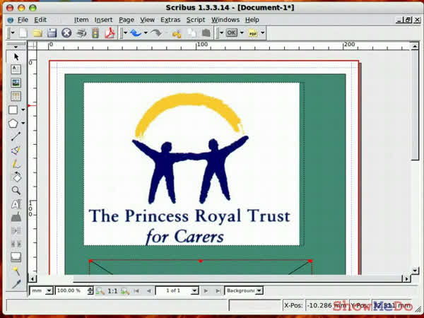
Task: Undo the last action with the blue arrow
Action: point(136,33)
